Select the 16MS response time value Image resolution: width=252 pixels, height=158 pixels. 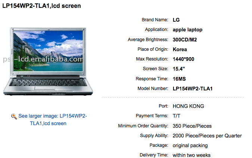pyautogui.click(x=179, y=79)
